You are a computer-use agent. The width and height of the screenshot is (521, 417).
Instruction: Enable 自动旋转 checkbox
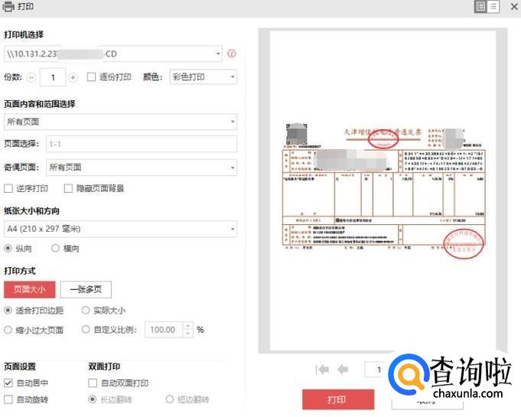[8, 399]
